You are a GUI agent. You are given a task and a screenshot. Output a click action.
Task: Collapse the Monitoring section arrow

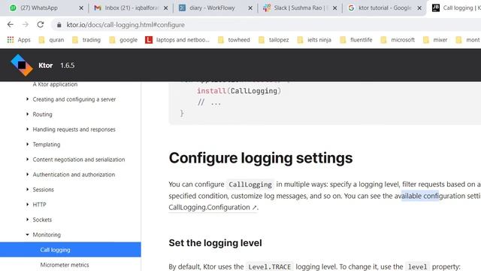coord(27,234)
